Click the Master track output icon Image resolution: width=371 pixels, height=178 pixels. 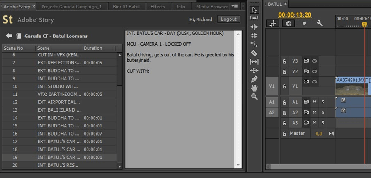(x=331, y=134)
